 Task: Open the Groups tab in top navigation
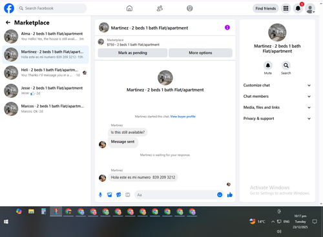190,8
